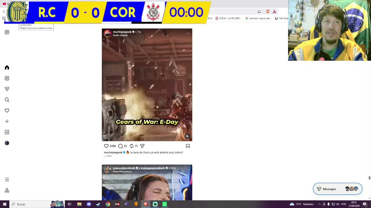
Task: Open Windows Start menu
Action: (x=4, y=204)
